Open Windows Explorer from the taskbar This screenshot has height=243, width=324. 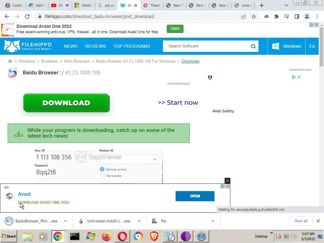28,236
